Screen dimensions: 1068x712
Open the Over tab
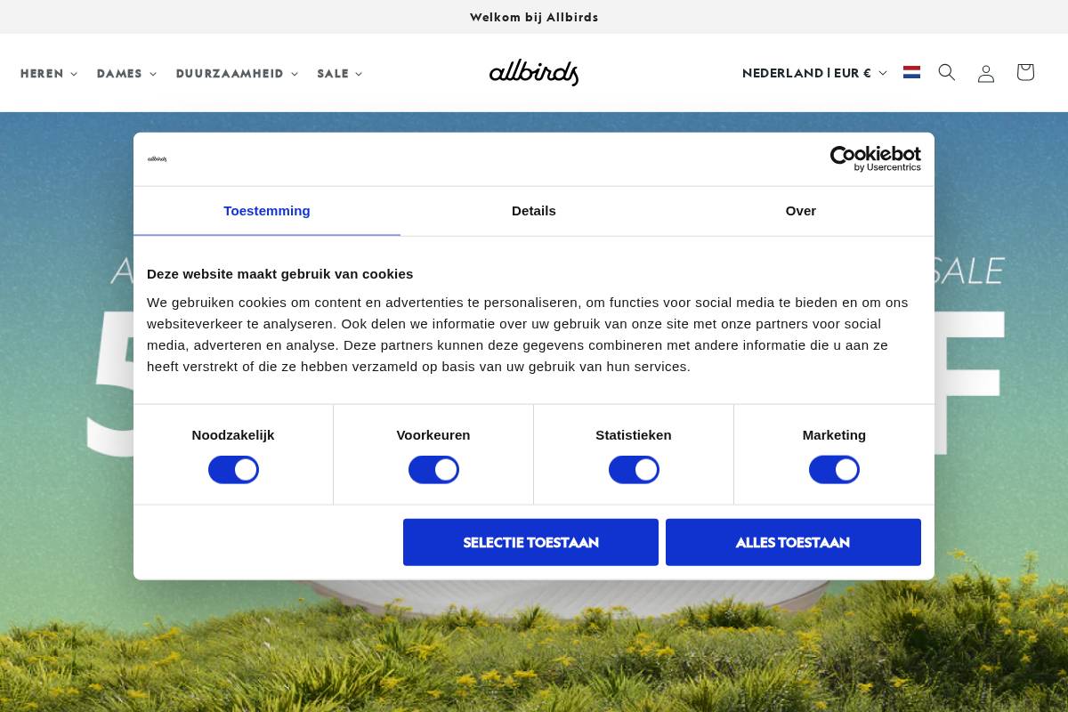(800, 211)
